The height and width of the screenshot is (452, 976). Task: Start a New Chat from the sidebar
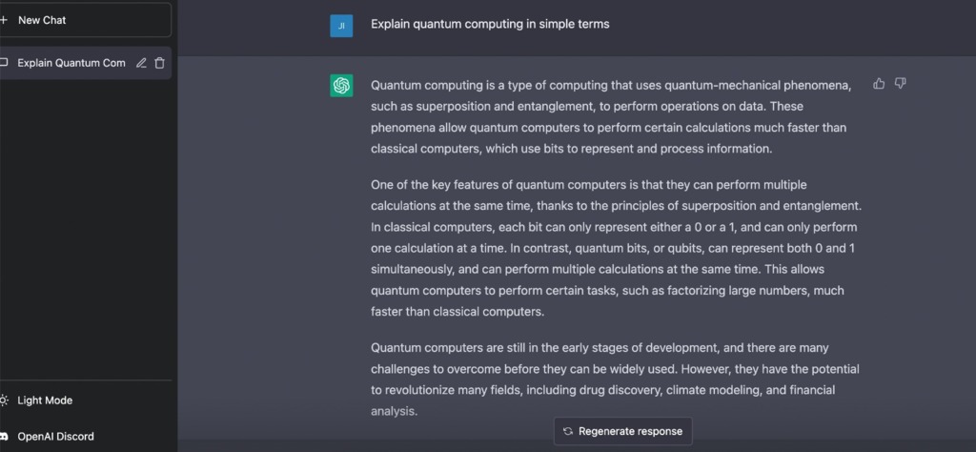(x=85, y=20)
